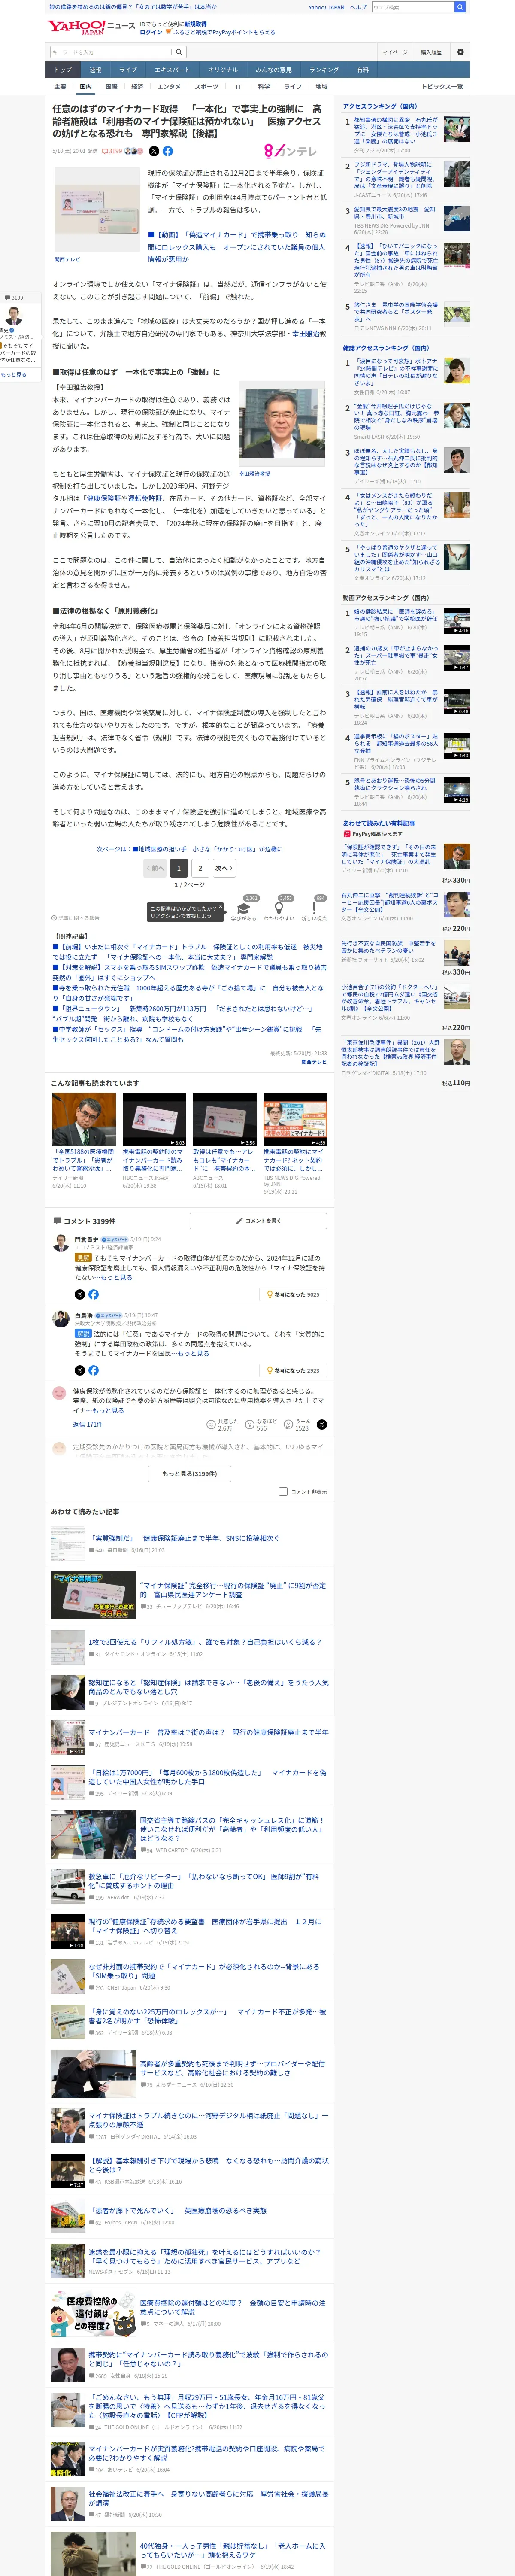This screenshot has height=2576, width=515.
Task: Open the 3199 comments count icon
Action: pyautogui.click(x=112, y=151)
